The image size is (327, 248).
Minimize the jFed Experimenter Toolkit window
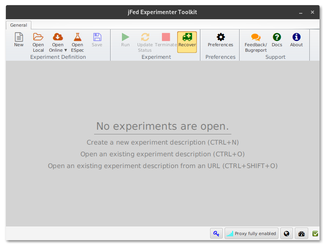[x=300, y=13]
